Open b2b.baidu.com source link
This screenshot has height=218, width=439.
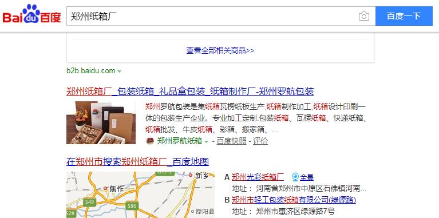pyautogui.click(x=90, y=71)
